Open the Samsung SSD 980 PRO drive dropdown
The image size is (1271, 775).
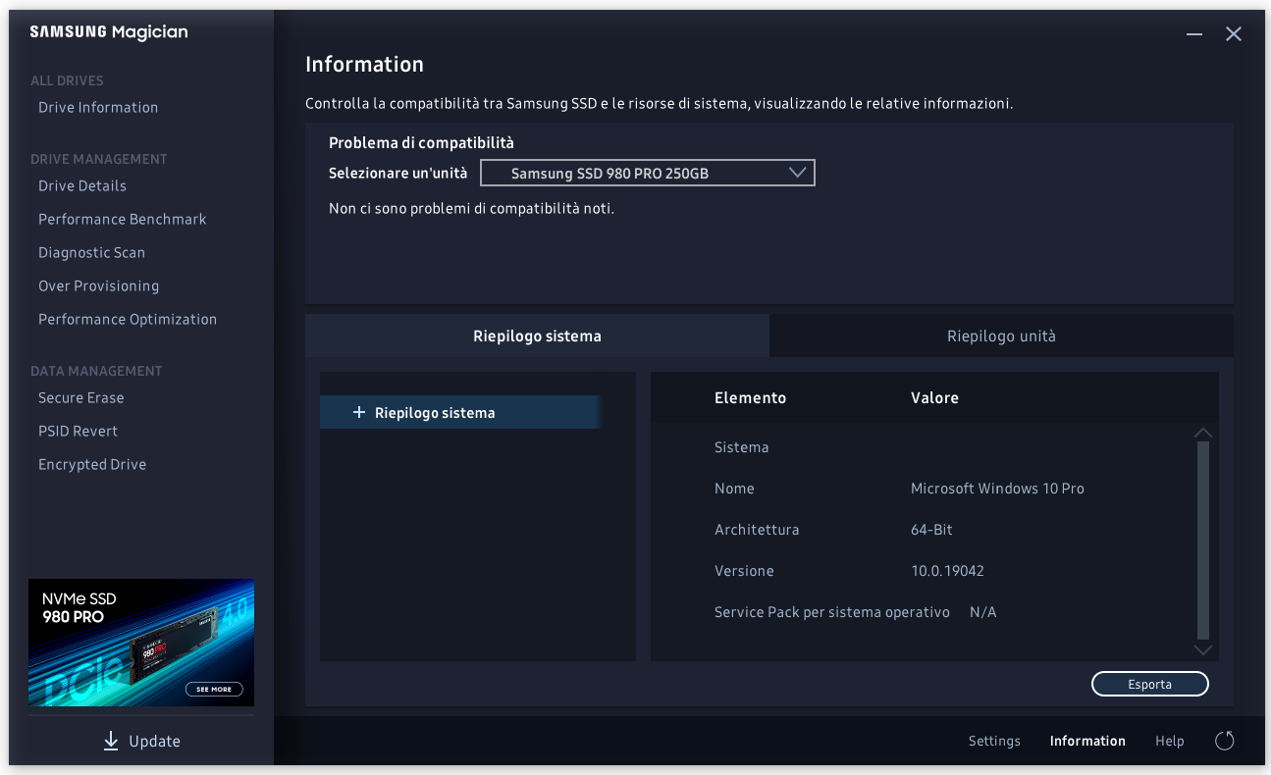pos(648,174)
